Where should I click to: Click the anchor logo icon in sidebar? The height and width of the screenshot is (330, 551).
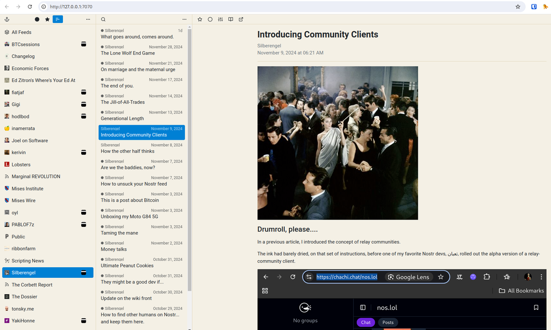coord(7,19)
